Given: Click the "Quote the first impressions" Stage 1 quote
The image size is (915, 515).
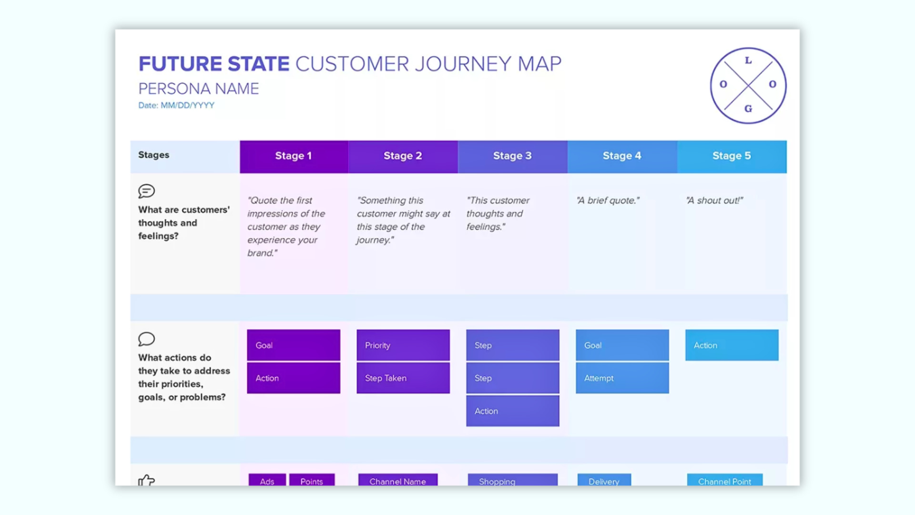Looking at the screenshot, I should pos(286,227).
